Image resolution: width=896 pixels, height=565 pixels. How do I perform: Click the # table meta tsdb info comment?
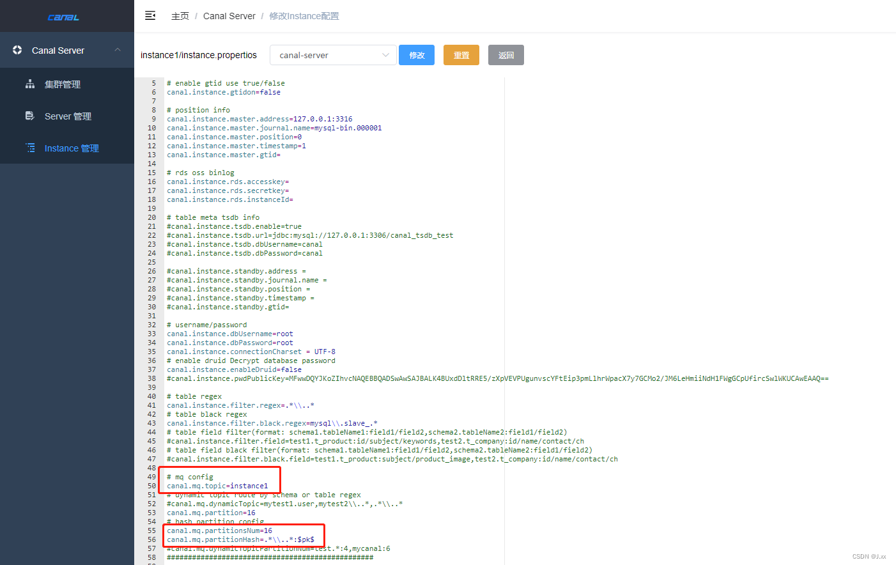(x=213, y=217)
